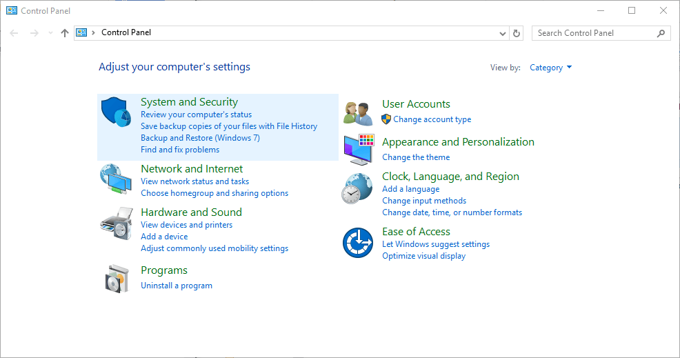Open the Ease of Access icon
680x358 pixels.
coord(358,243)
